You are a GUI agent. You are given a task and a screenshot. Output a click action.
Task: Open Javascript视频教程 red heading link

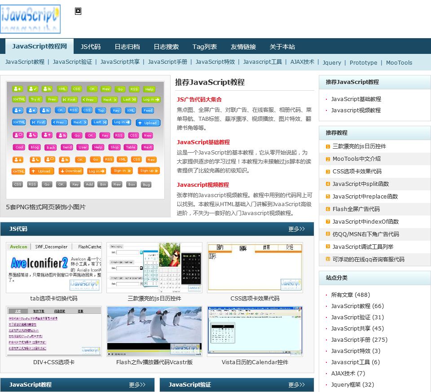202,185
